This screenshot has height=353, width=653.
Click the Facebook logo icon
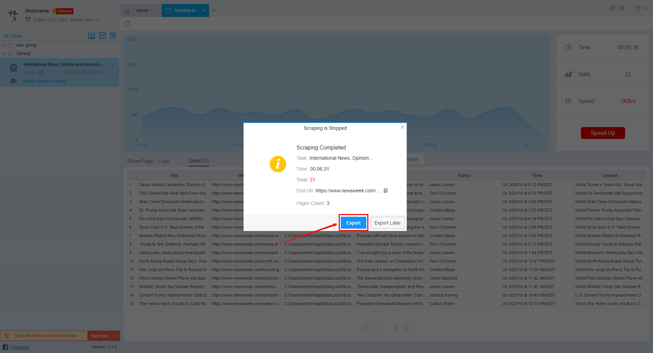click(5, 347)
